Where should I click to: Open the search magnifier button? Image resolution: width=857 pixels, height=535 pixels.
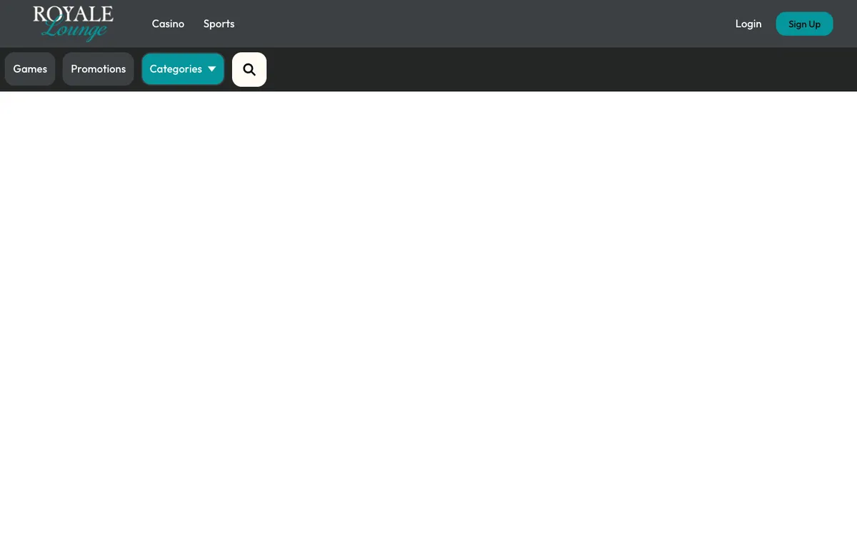[x=249, y=69]
